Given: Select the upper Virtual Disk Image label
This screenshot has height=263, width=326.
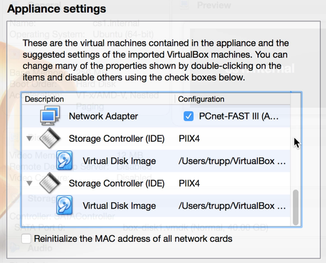Looking at the screenshot, I should (x=119, y=161).
